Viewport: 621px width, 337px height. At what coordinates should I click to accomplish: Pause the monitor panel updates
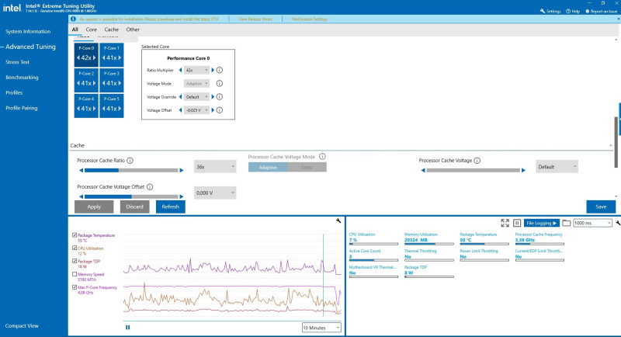tap(517, 223)
